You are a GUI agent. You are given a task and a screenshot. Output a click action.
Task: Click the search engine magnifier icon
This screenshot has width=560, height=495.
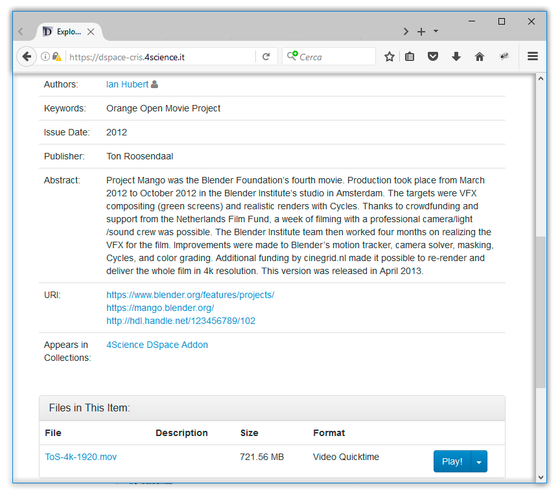coord(292,56)
